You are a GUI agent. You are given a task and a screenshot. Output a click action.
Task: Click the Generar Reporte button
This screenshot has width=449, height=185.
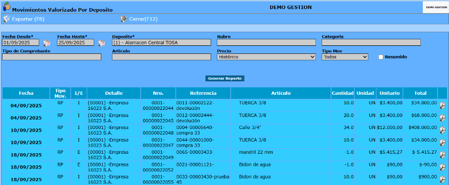(x=225, y=79)
